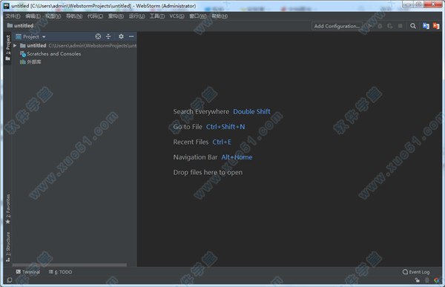Open the Z: Structure side tab
This screenshot has width=445, height=287.
click(7, 247)
